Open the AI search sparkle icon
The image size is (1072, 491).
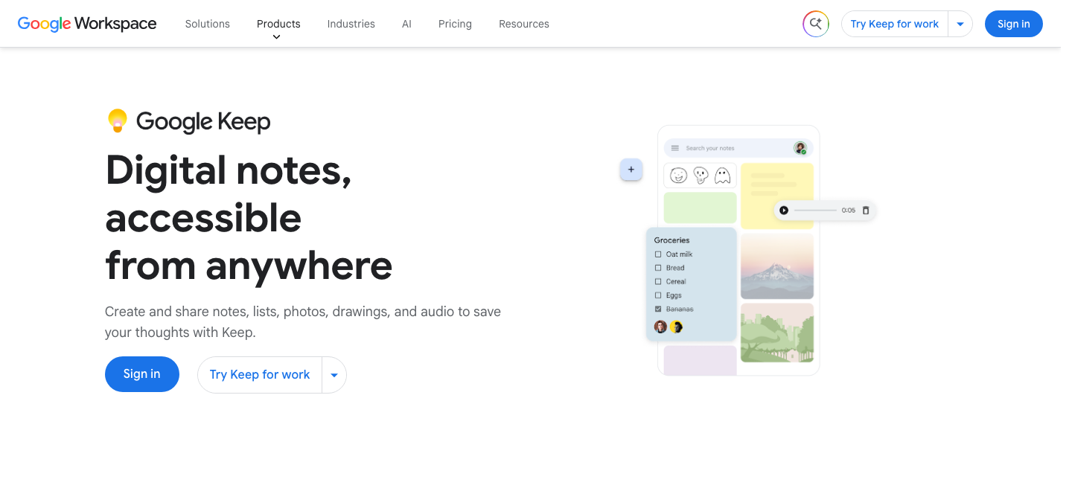pyautogui.click(x=816, y=24)
